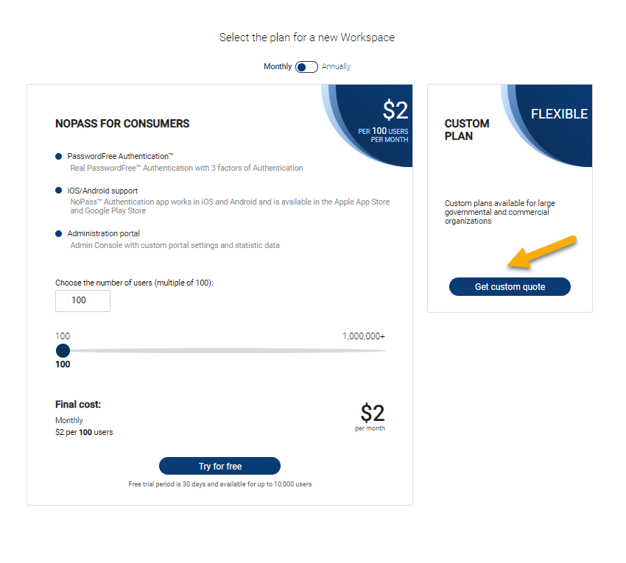Viewport: 626px width, 563px height.
Task: Click the iOS/Android support bullet icon
Action: click(59, 191)
